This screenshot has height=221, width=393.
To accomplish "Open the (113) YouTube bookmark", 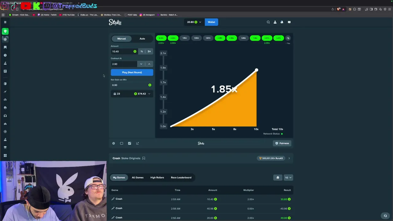I will coord(67,15).
